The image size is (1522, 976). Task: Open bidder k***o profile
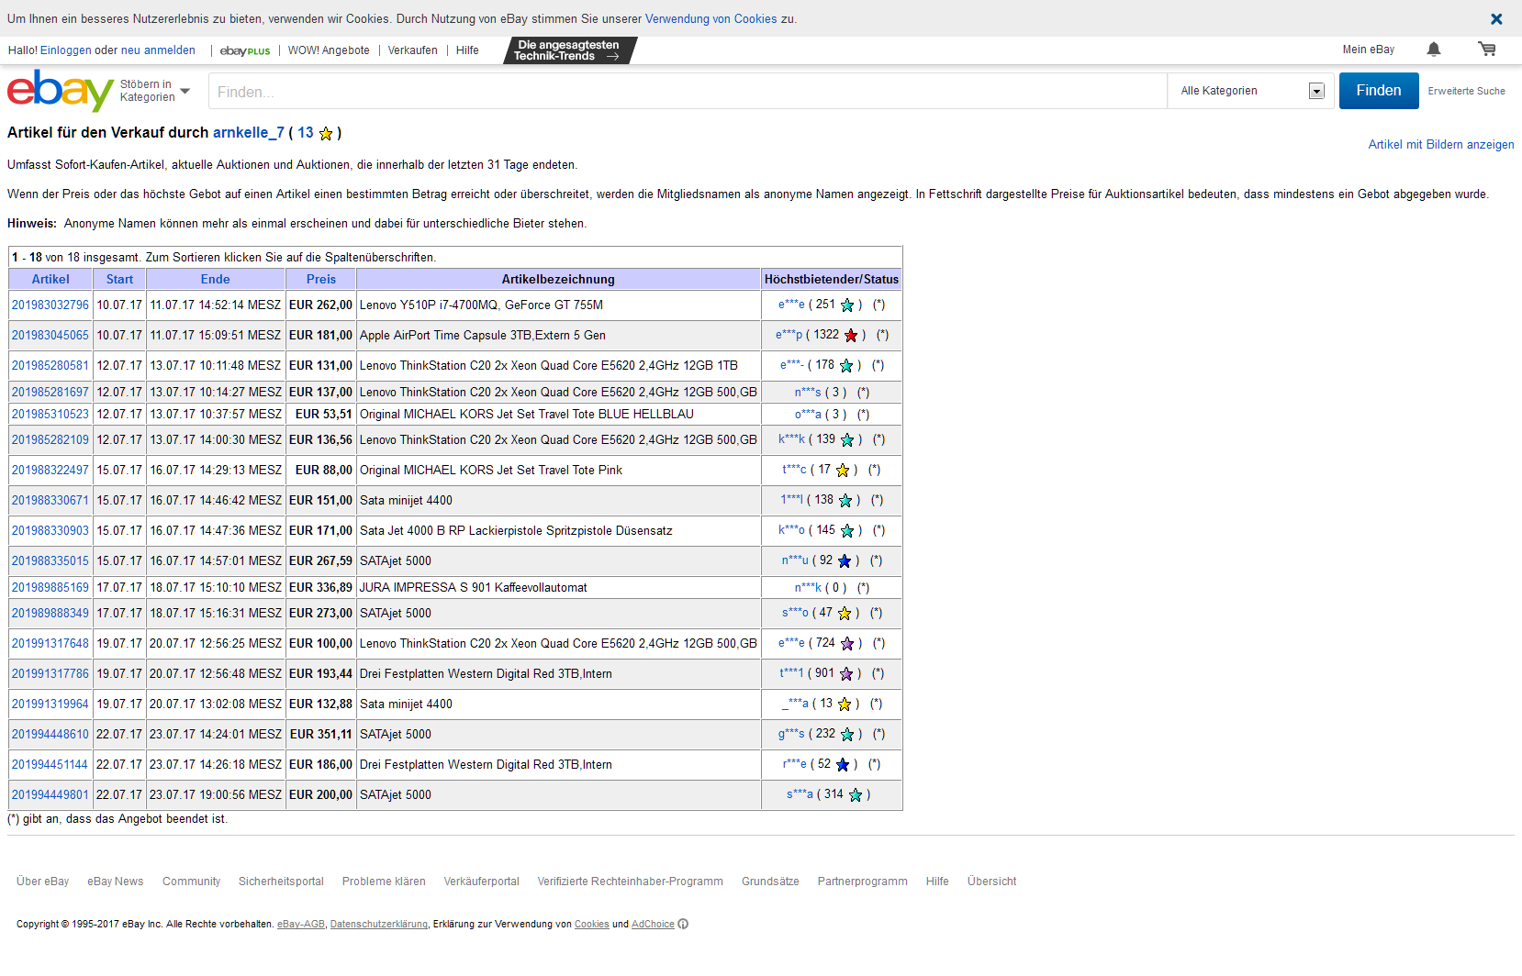point(791,530)
